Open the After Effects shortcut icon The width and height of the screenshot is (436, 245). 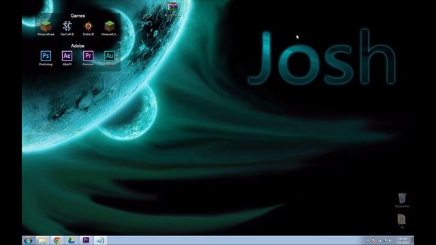67,58
